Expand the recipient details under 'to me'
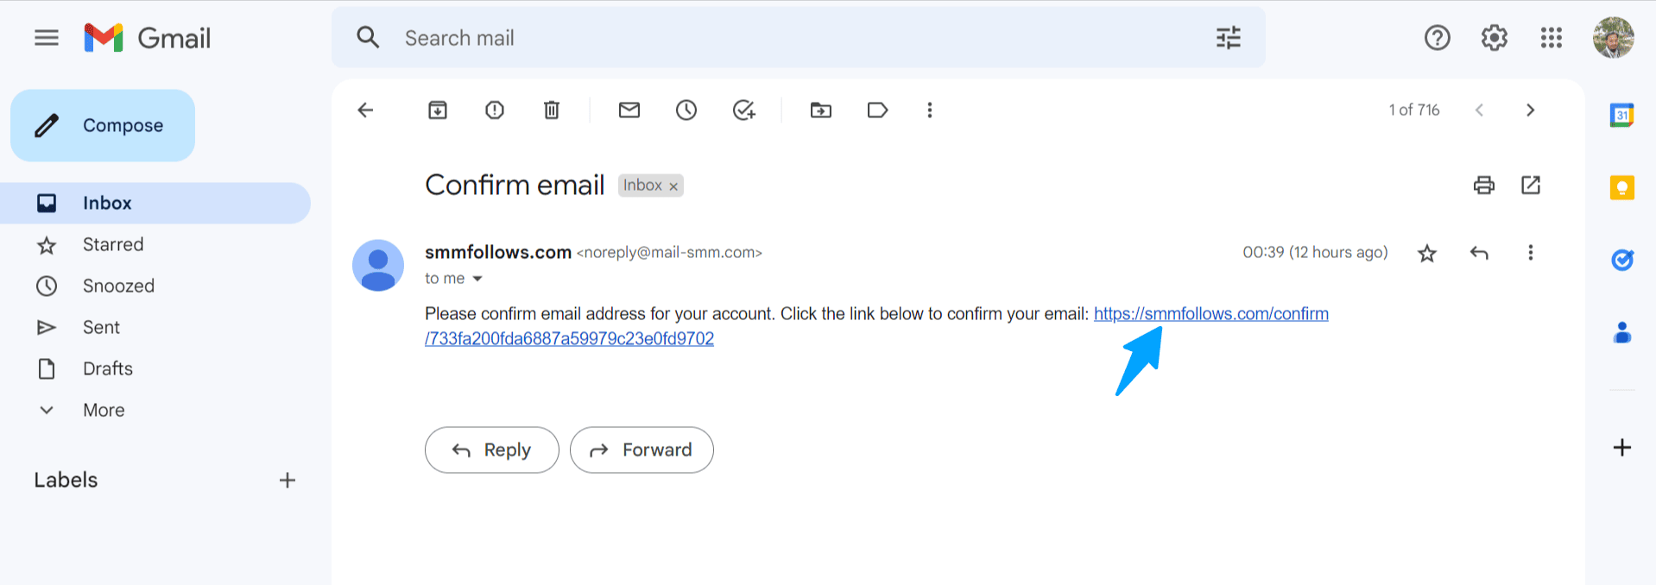1656x585 pixels. [x=477, y=278]
